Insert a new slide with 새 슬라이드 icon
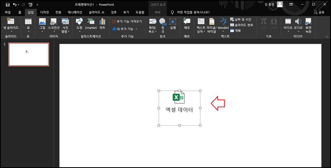Screen dimensions: 331x168 11,21
